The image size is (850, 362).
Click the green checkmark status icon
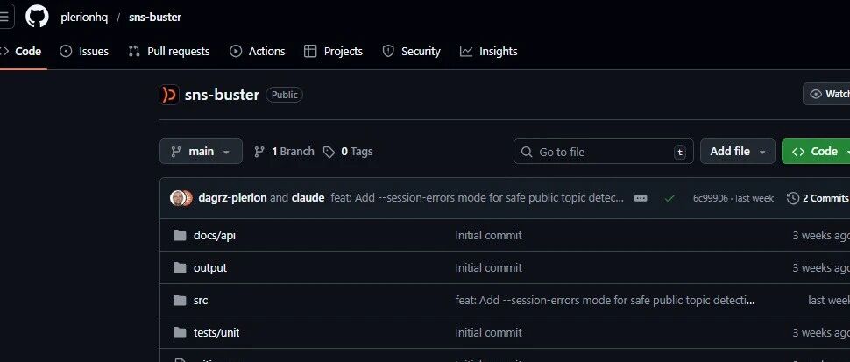tap(669, 198)
